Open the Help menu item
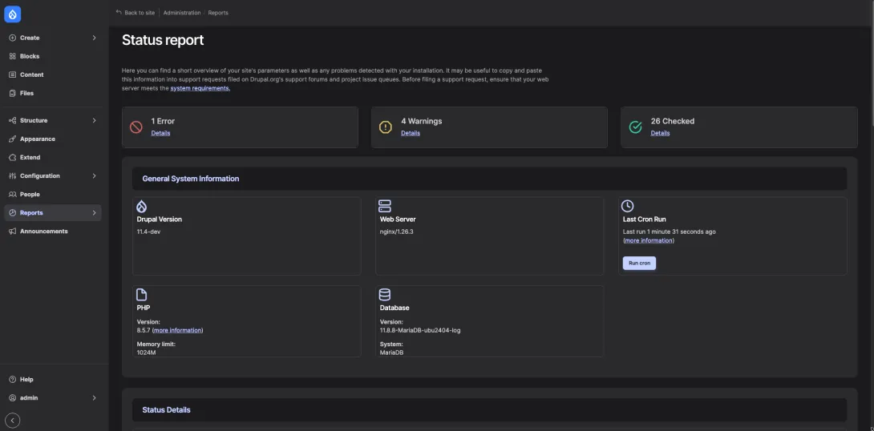Image resolution: width=874 pixels, height=431 pixels. [x=53, y=379]
